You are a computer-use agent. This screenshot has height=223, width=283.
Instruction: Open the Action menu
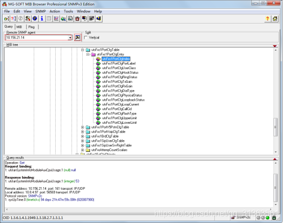pyautogui.click(x=55, y=11)
